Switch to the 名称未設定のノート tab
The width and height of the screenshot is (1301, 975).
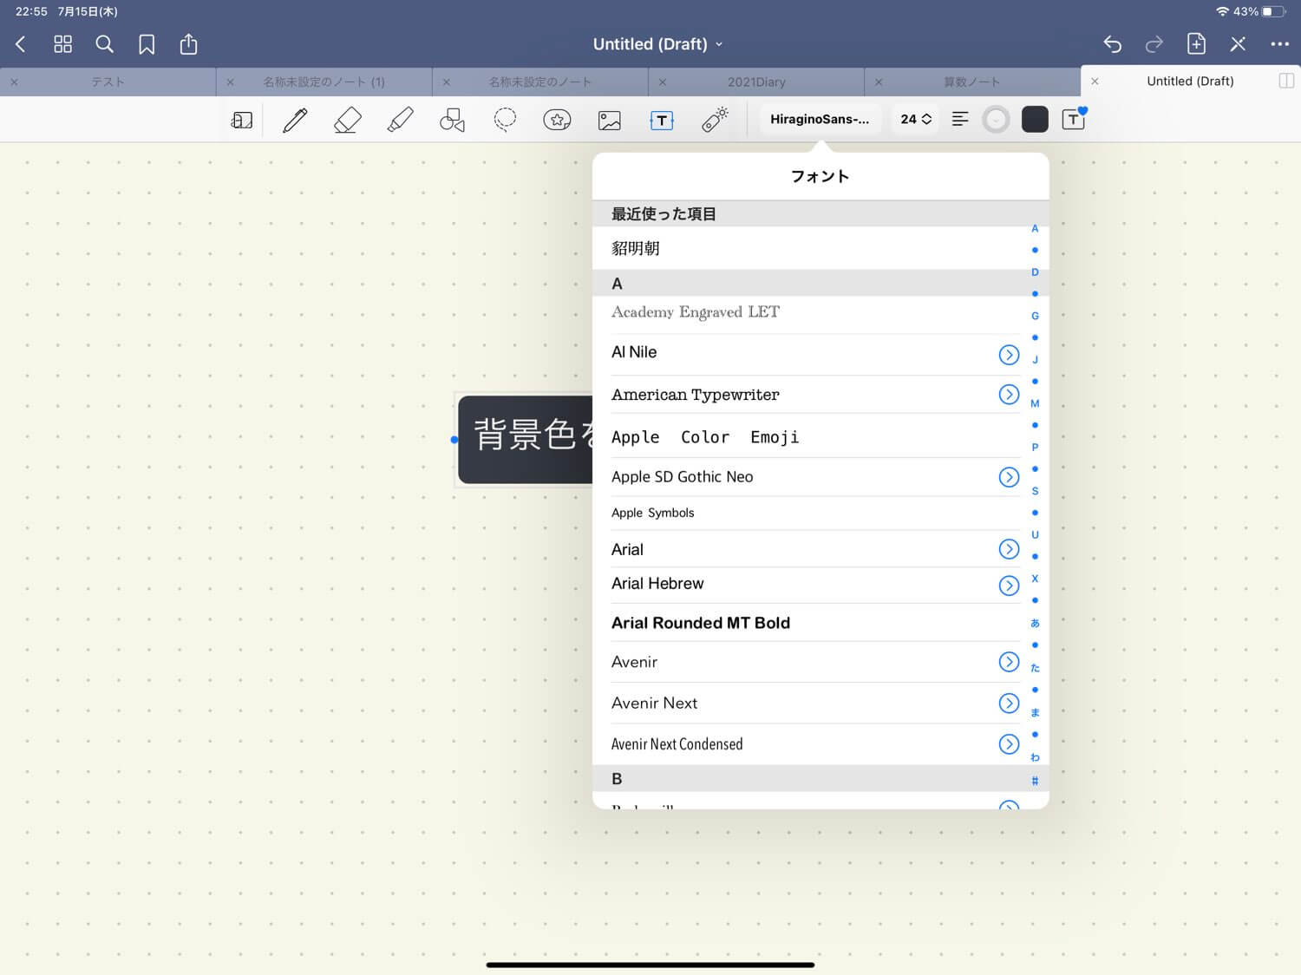[539, 82]
